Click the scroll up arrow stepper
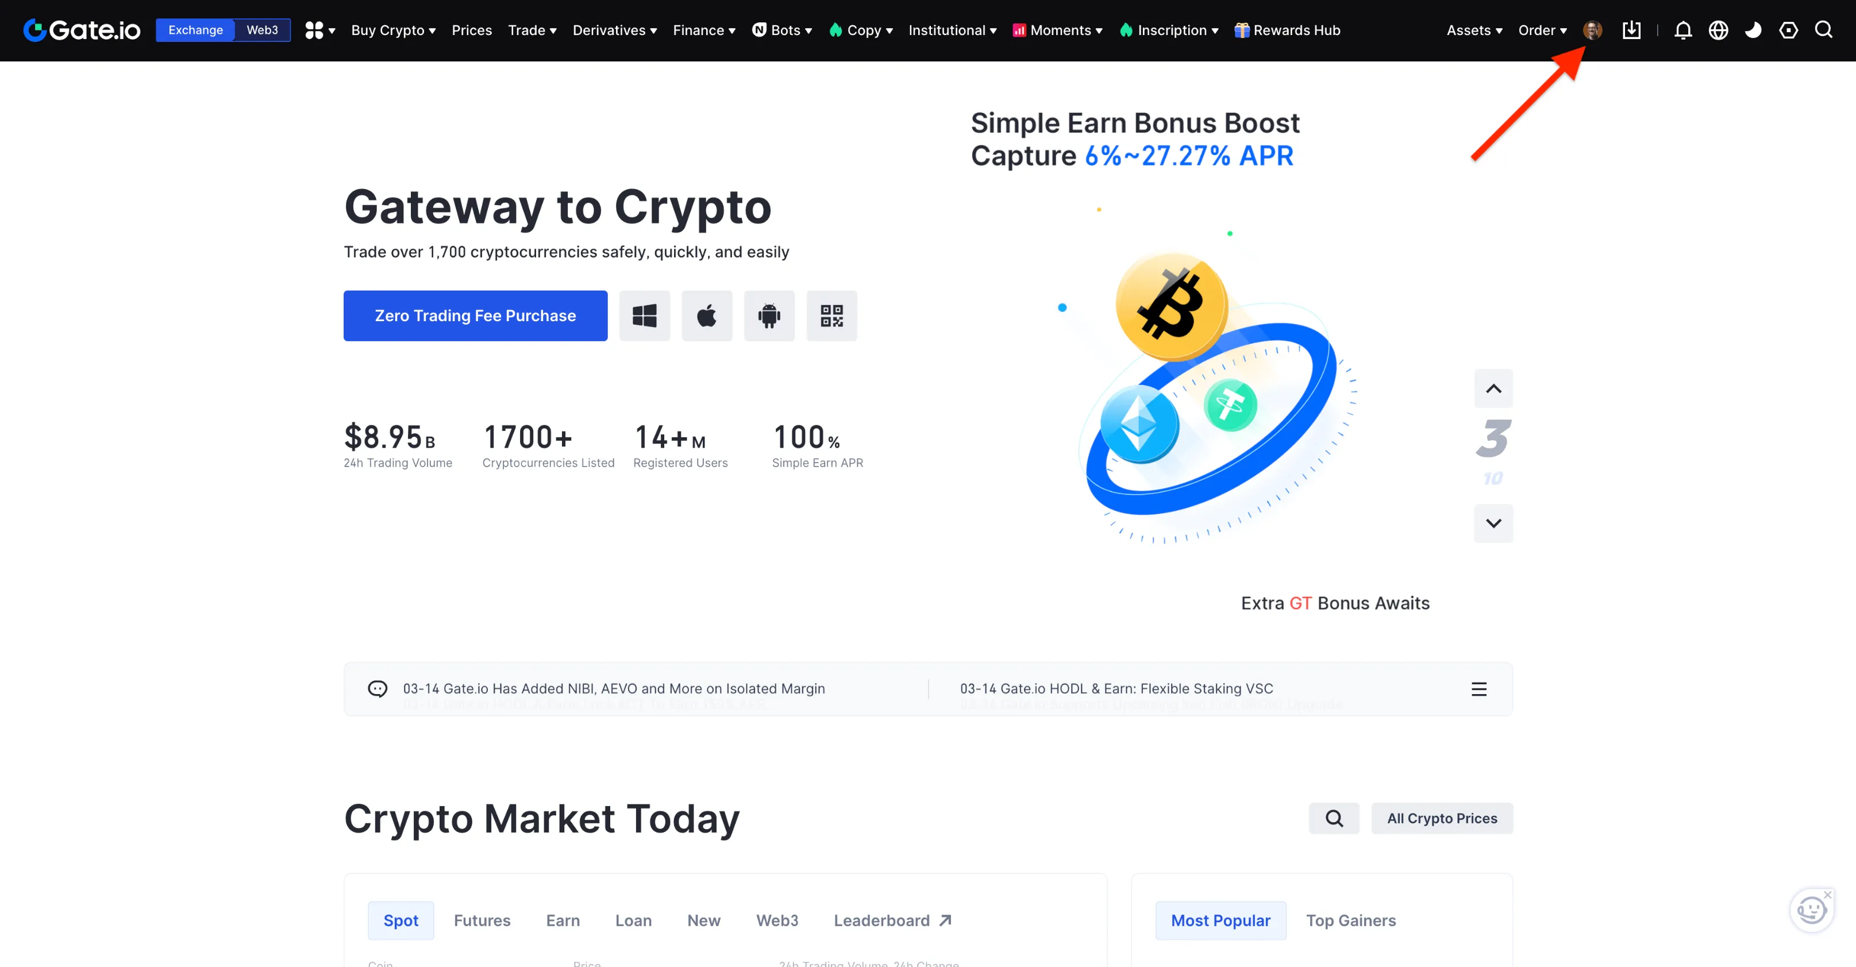 click(1495, 388)
